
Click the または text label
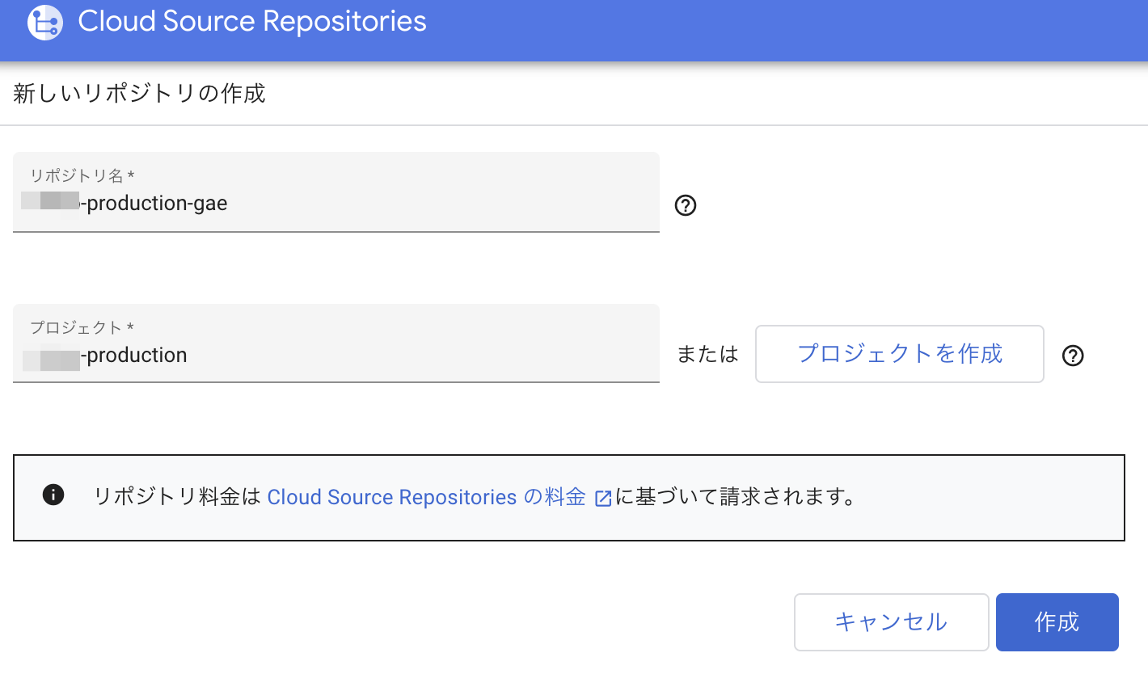[x=708, y=354]
